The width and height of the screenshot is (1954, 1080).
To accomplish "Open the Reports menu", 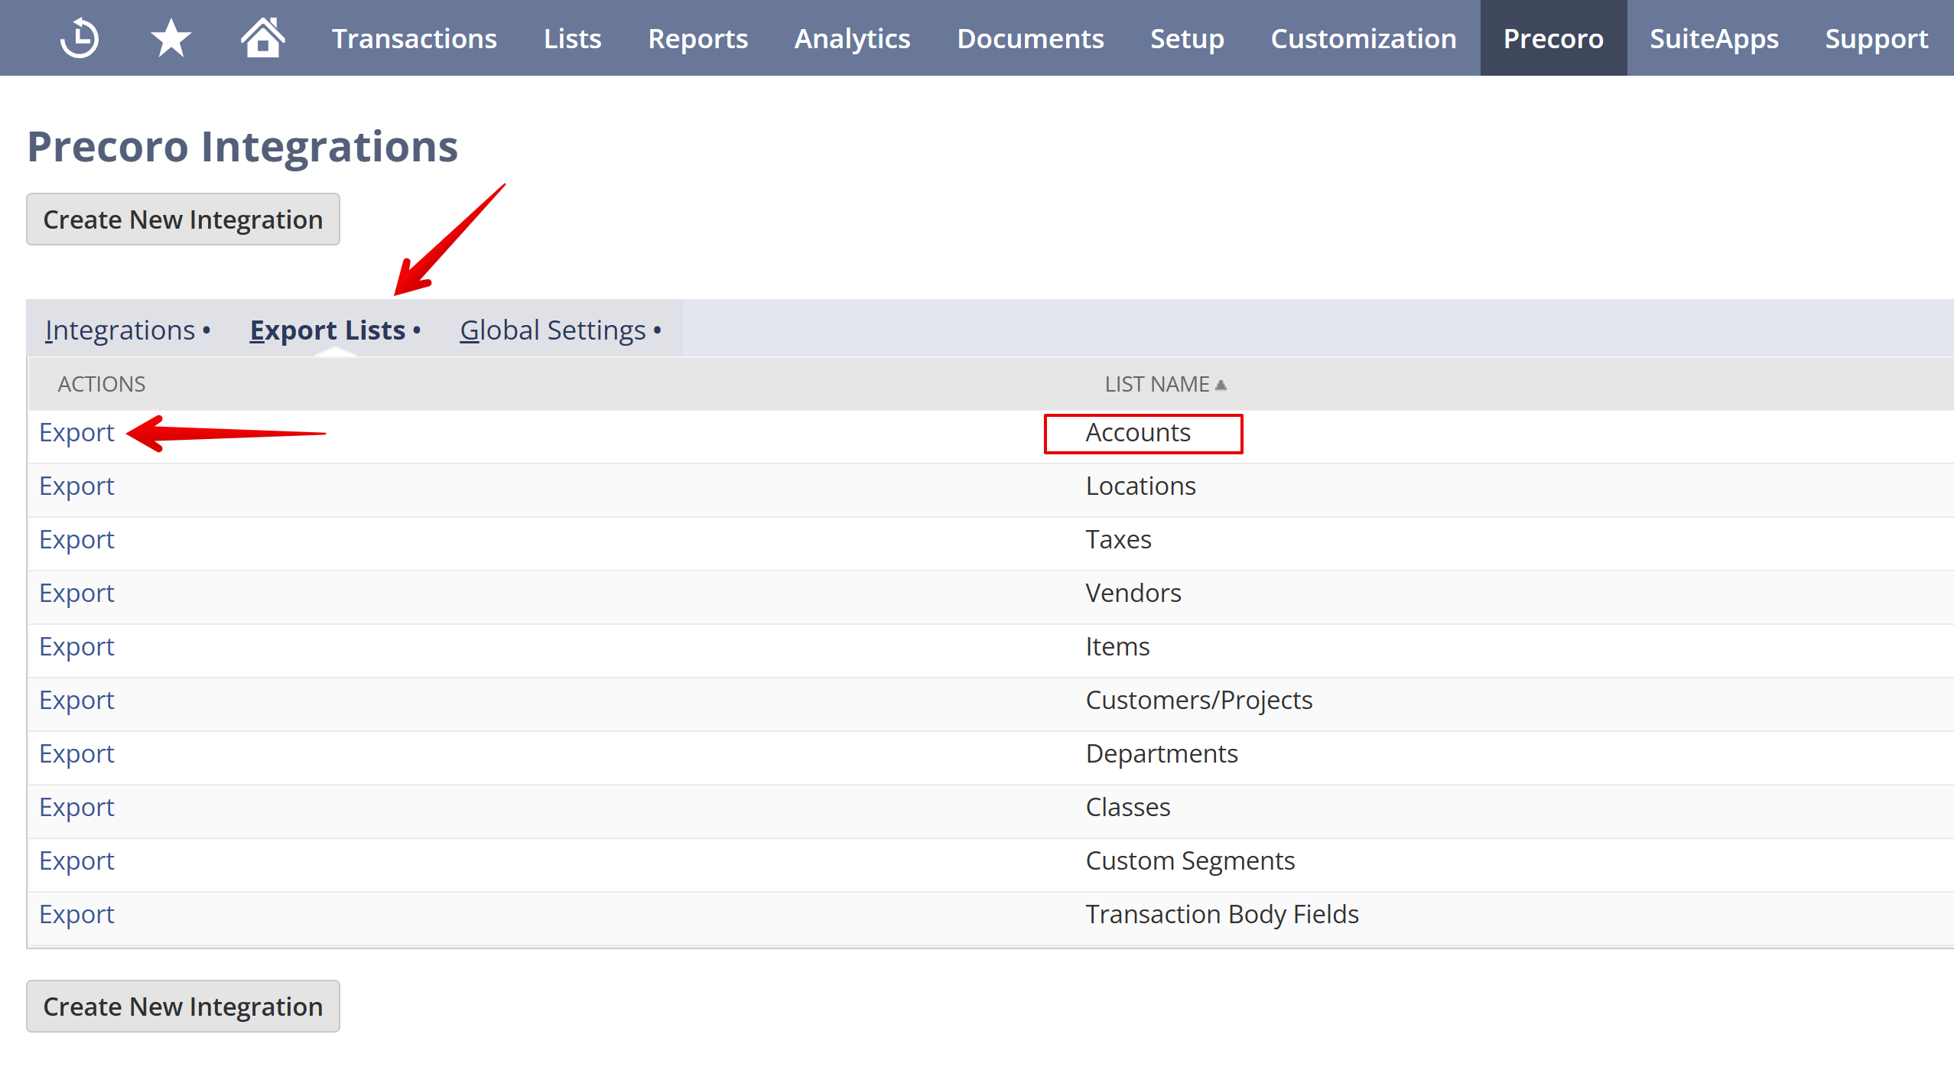I will coord(697,38).
